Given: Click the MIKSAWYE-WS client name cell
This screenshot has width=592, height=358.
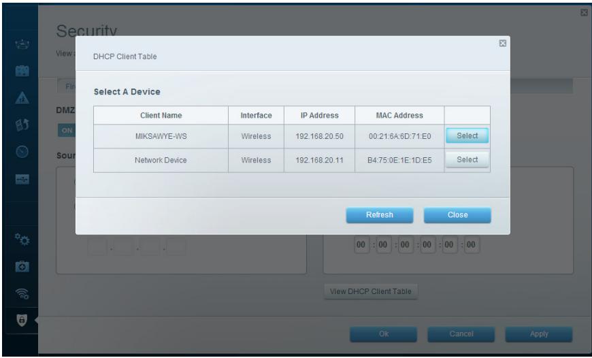Looking at the screenshot, I should 161,136.
